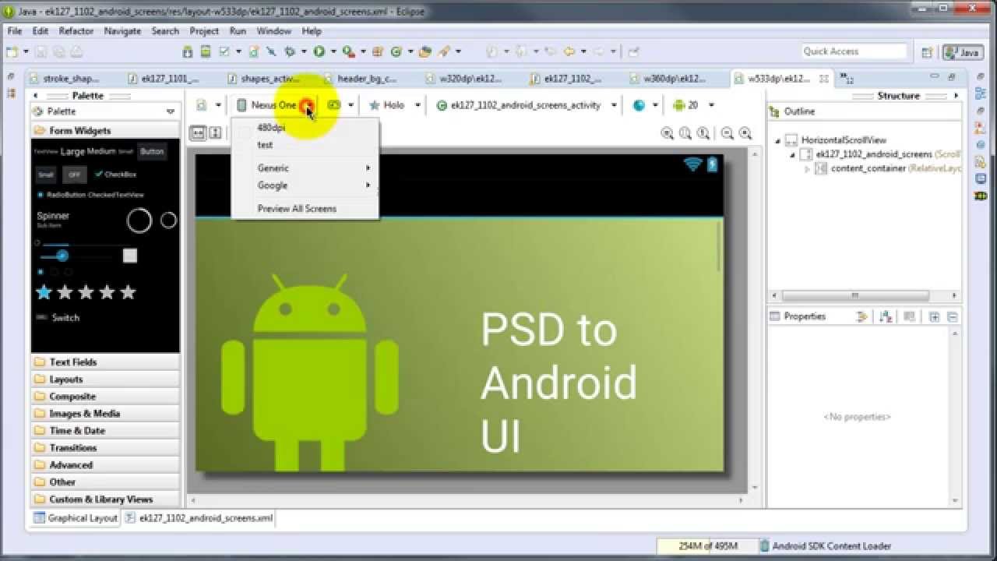The height and width of the screenshot is (561, 997).
Task: Click the zoom to 100% magnifier icon
Action: coord(703,133)
